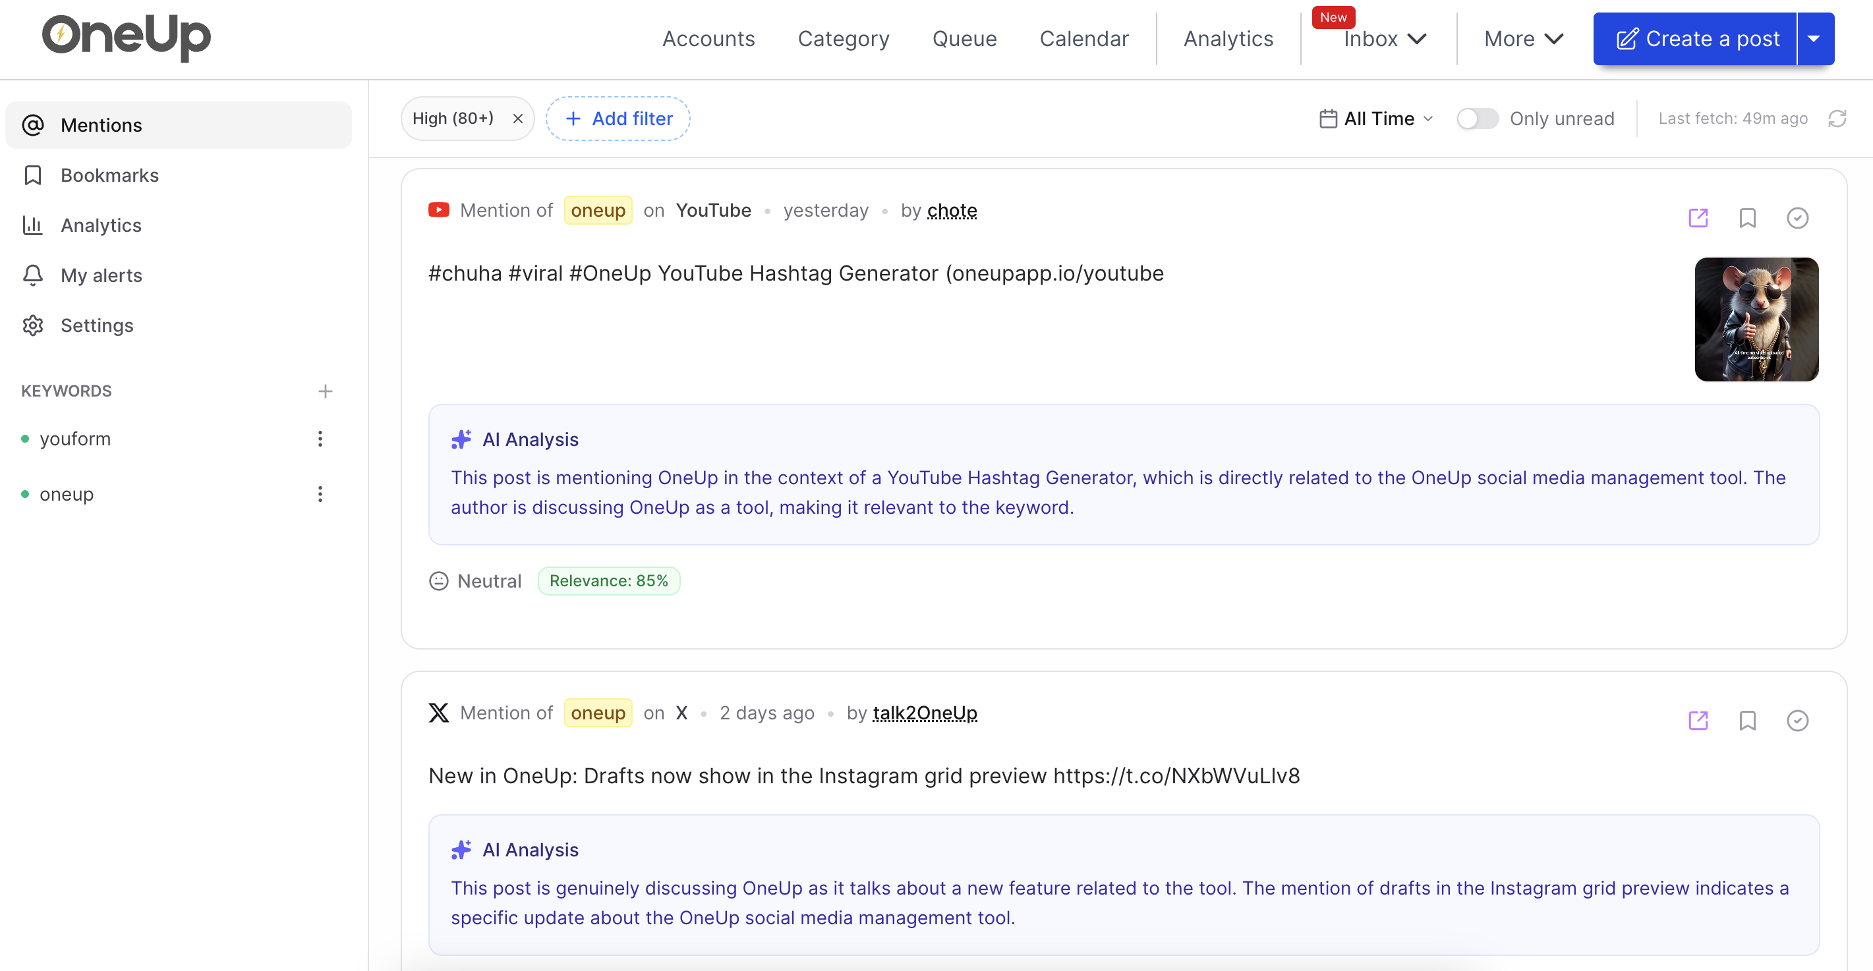This screenshot has height=971, width=1873.
Task: Go to Bookmarks in the sidebar
Action: tap(109, 175)
